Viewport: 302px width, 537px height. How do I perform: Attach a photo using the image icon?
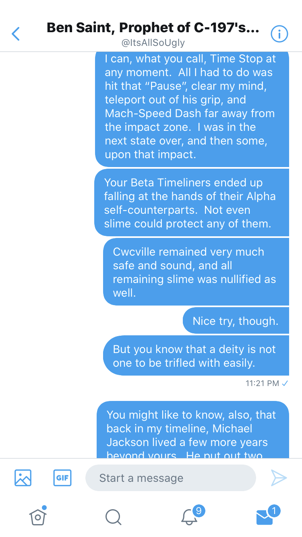pyautogui.click(x=23, y=478)
